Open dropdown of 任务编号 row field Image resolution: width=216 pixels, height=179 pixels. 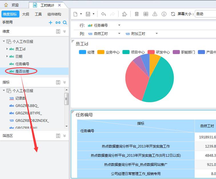tap(119, 25)
